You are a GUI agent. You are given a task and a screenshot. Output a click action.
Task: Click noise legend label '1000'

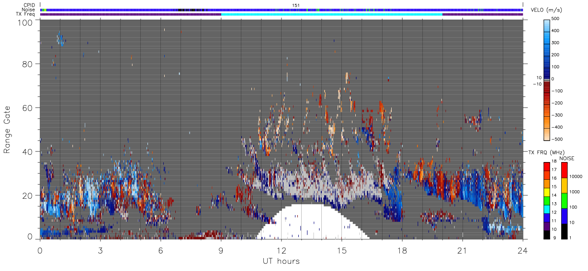(576, 192)
